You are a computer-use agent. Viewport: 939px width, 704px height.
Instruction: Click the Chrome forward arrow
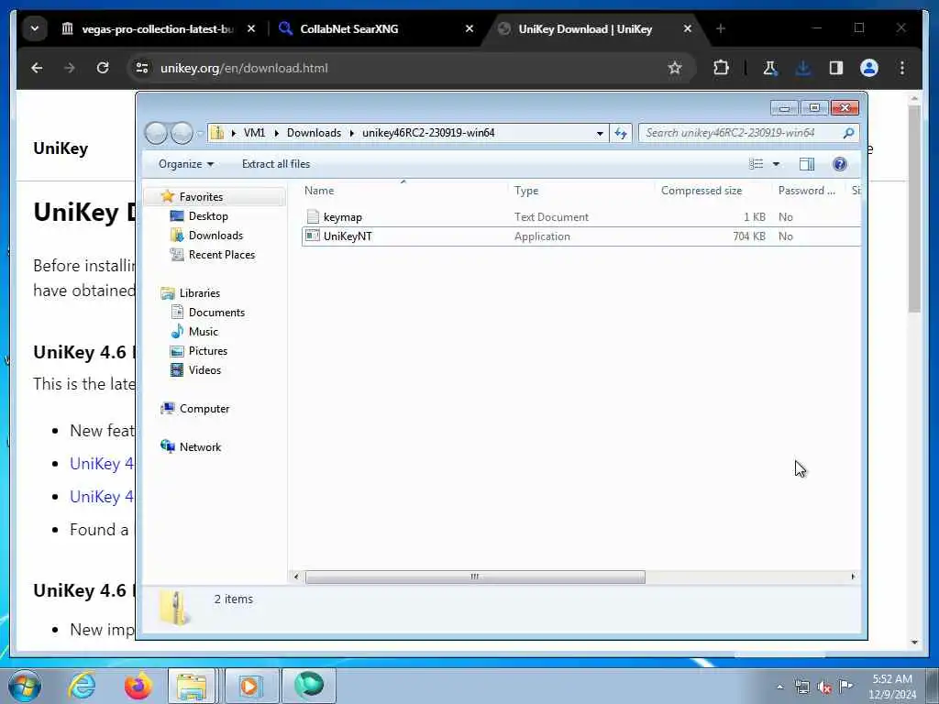pyautogui.click(x=70, y=68)
